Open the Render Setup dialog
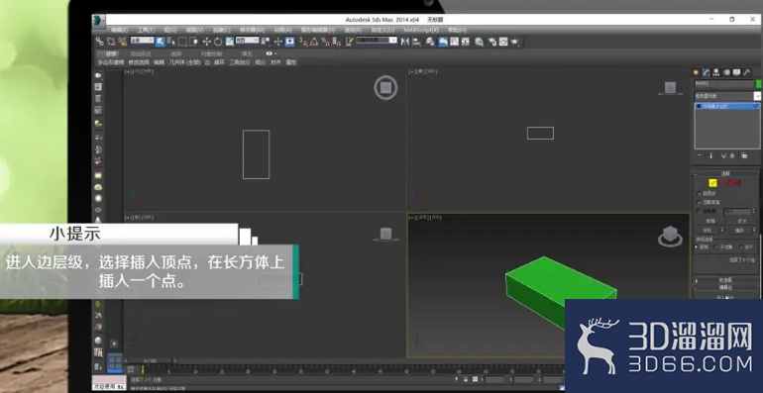 [x=491, y=42]
